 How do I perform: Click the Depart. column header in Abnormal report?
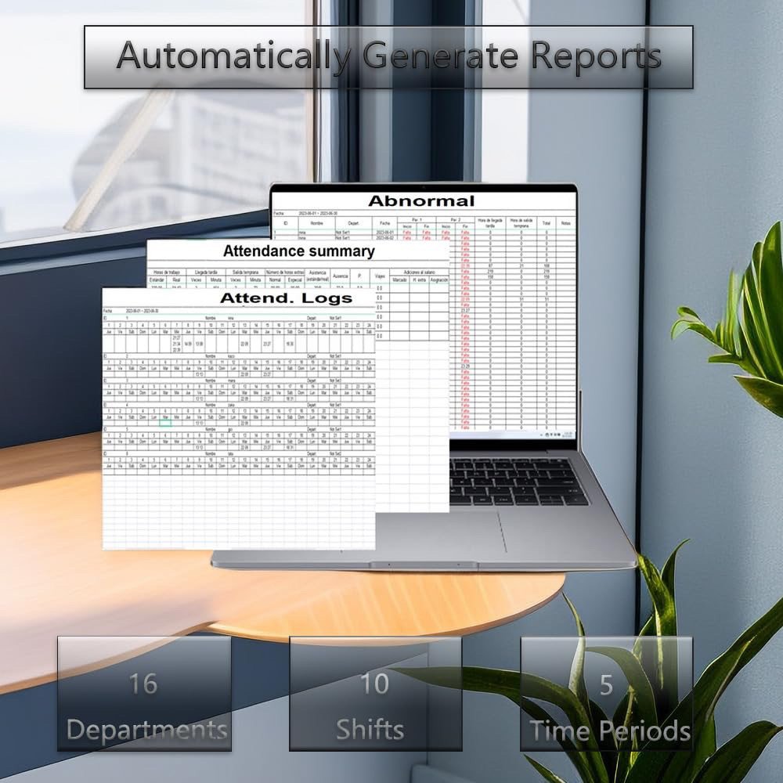pos(353,223)
